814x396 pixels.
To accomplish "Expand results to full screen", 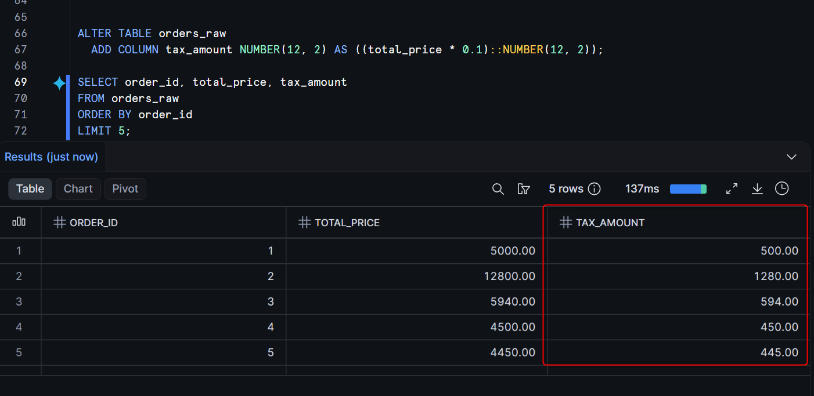I will point(732,189).
